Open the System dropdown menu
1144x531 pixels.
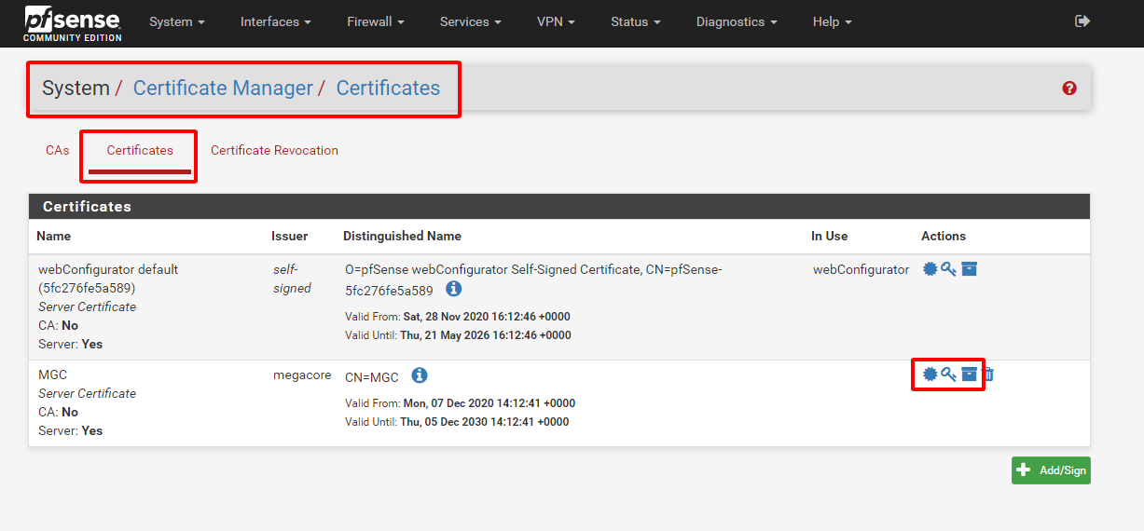click(177, 21)
